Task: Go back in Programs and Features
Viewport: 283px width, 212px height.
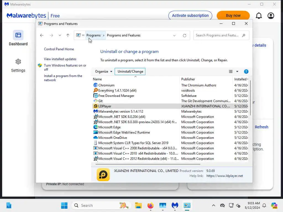Action: click(x=42, y=35)
